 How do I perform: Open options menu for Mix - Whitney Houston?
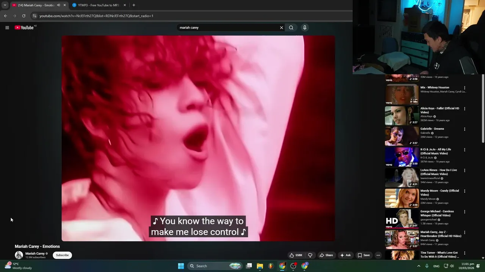tap(465, 88)
